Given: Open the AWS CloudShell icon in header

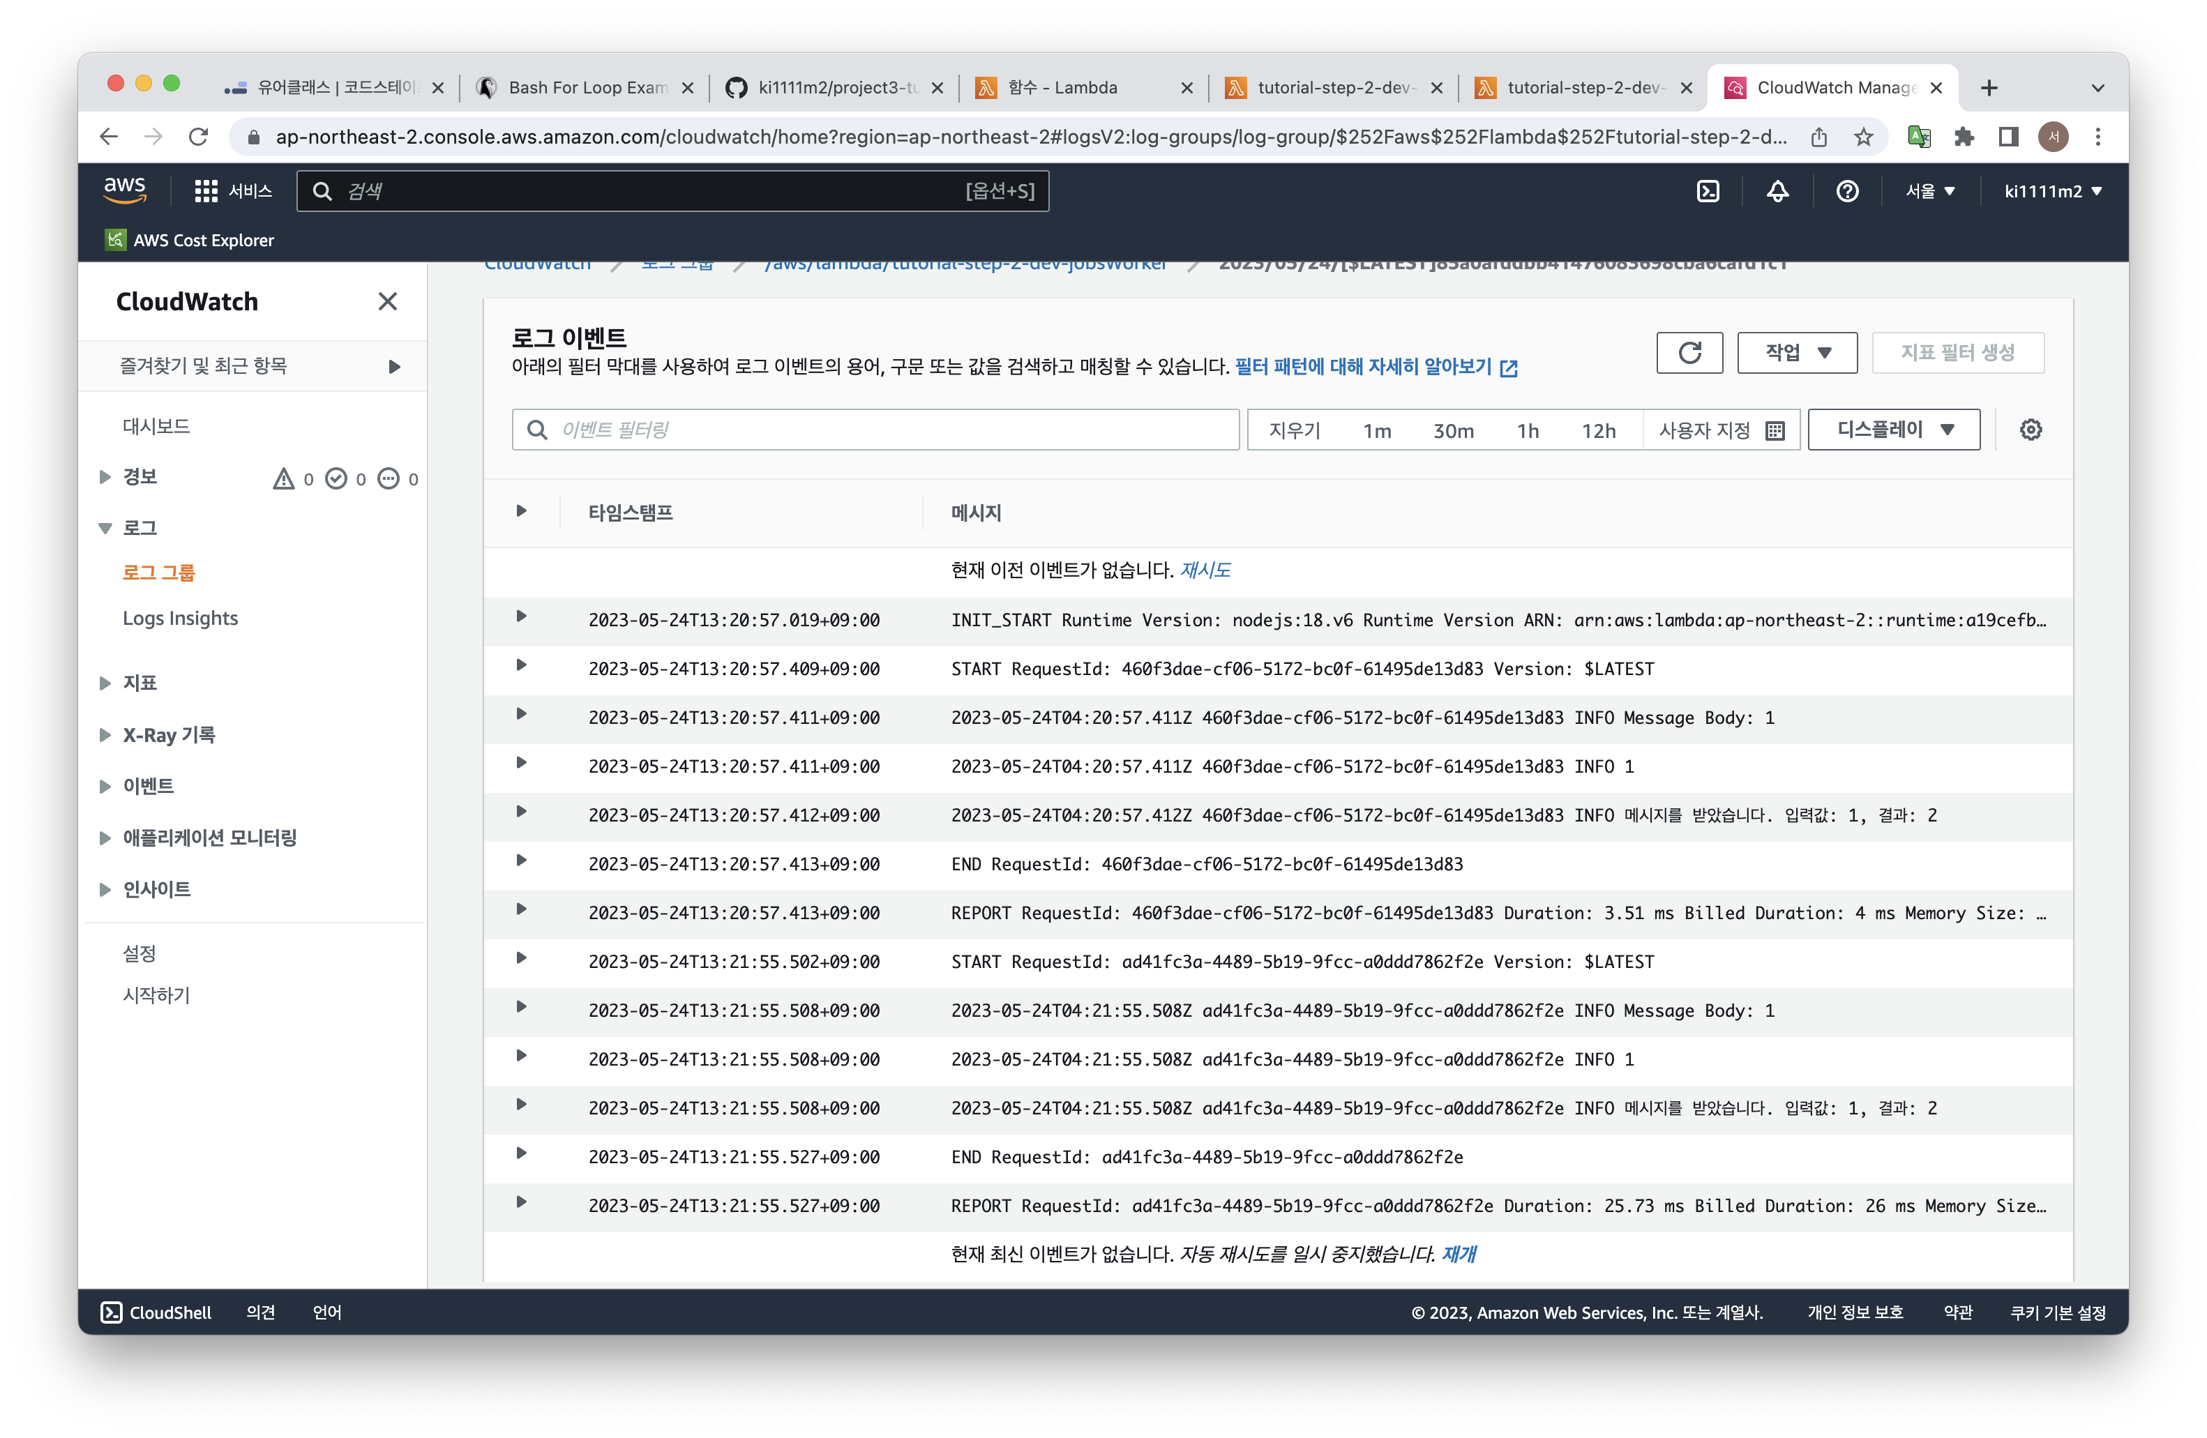Looking at the screenshot, I should pos(1707,191).
